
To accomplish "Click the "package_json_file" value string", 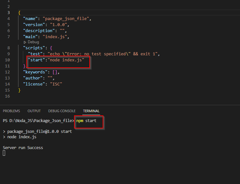I will 66,19.
